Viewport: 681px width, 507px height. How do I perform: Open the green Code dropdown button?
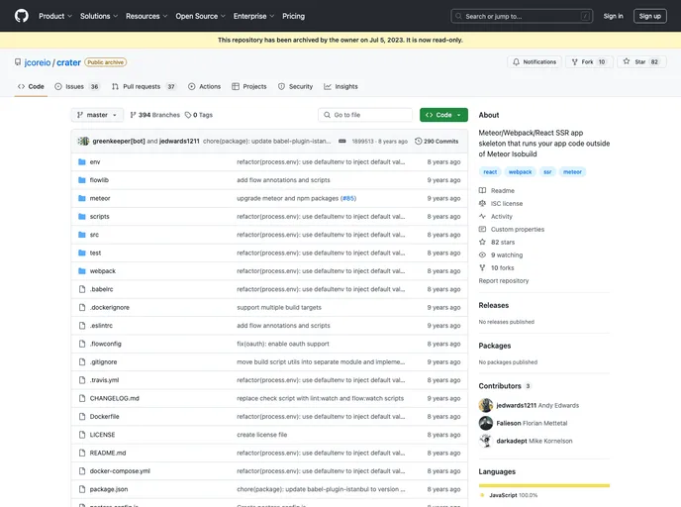(443, 115)
